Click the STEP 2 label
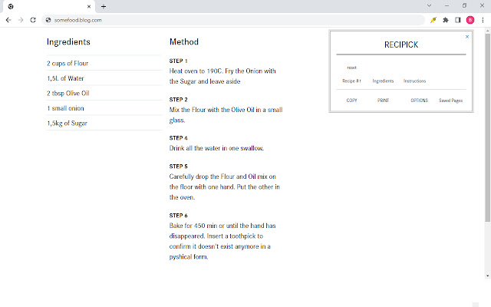This screenshot has height=307, width=491. click(x=178, y=100)
